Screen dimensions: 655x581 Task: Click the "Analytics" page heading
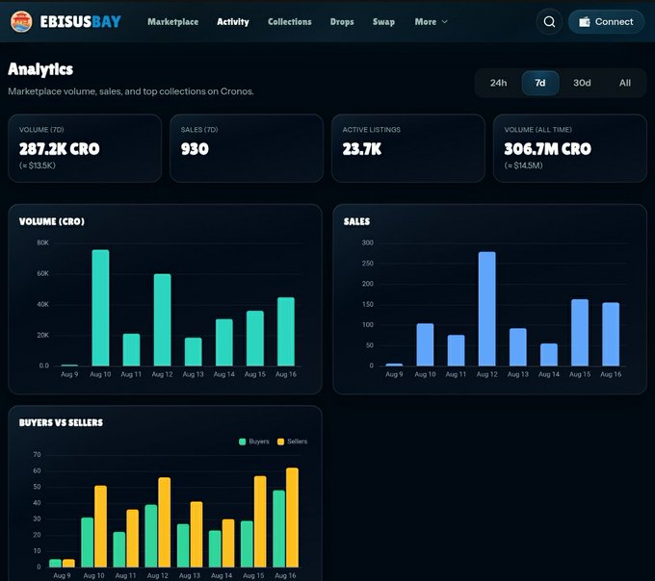click(40, 69)
